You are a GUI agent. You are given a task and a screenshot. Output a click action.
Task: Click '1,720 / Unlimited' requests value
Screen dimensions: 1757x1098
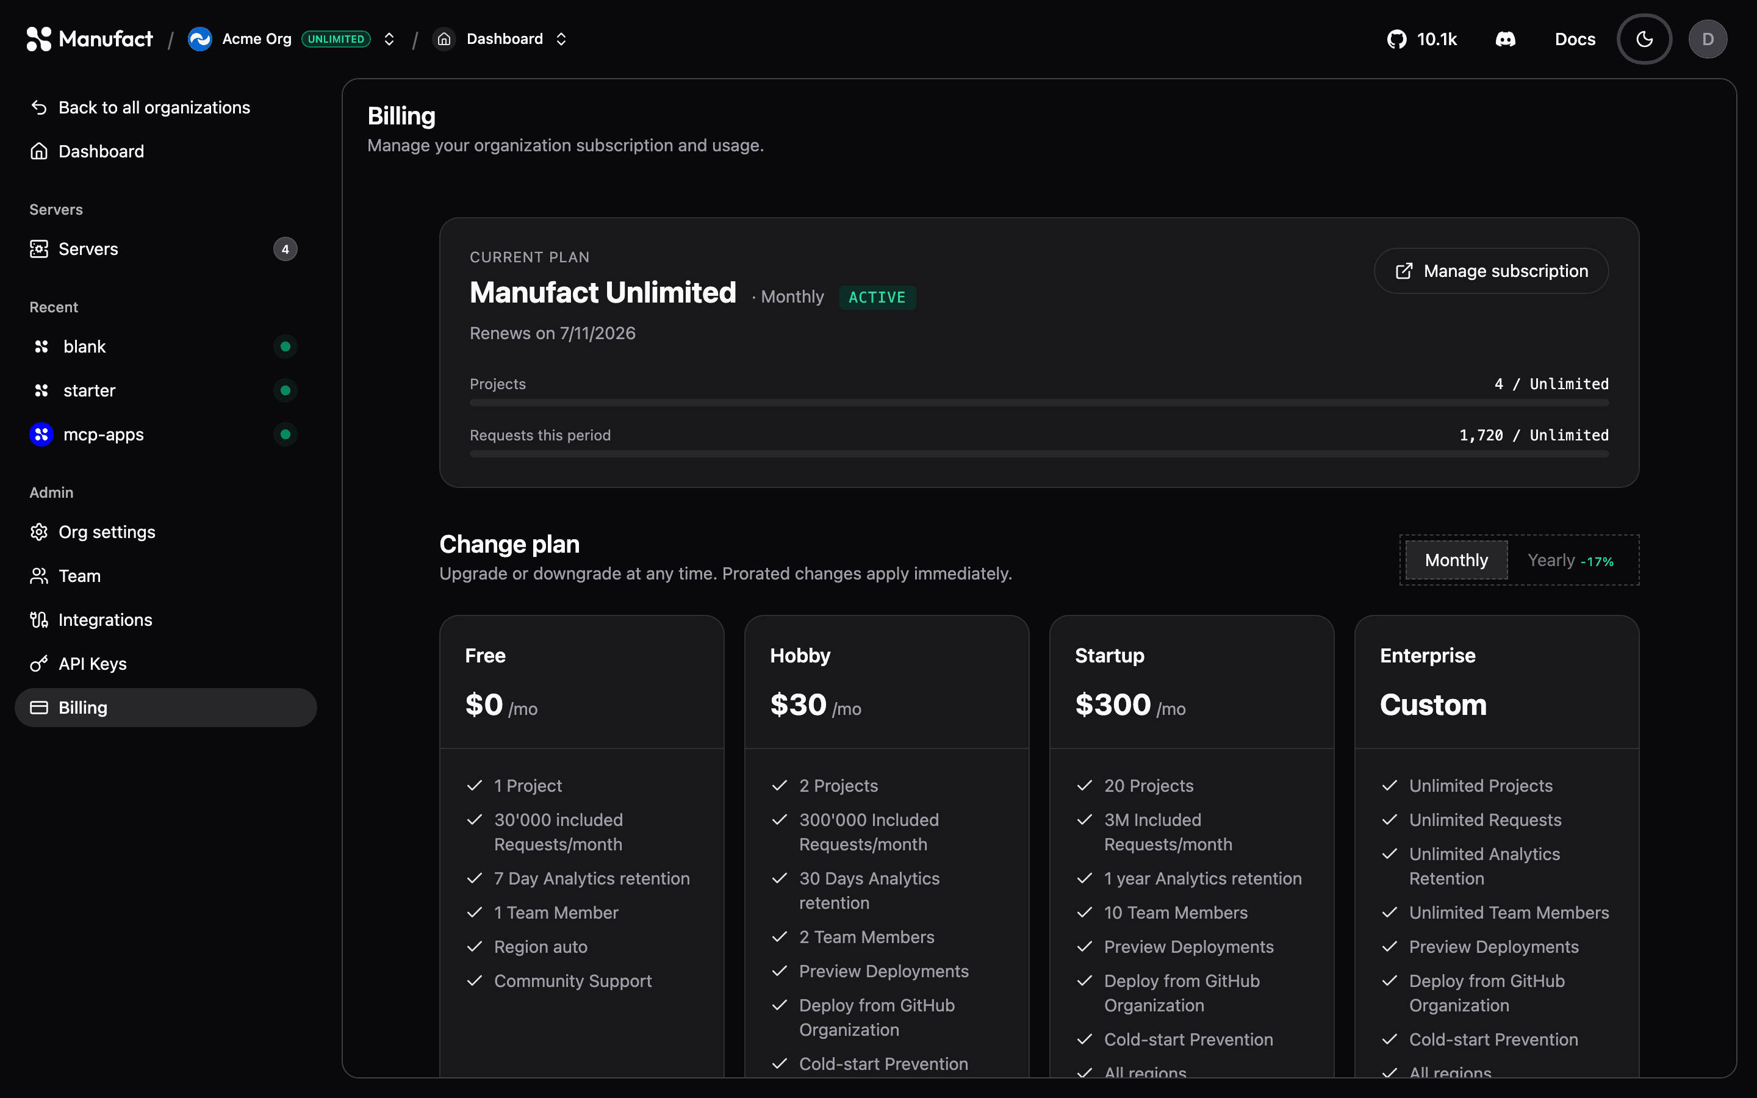point(1533,435)
